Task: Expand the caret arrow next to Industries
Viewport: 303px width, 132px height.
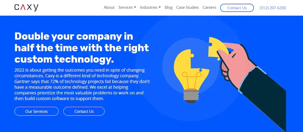Action: click(160, 8)
